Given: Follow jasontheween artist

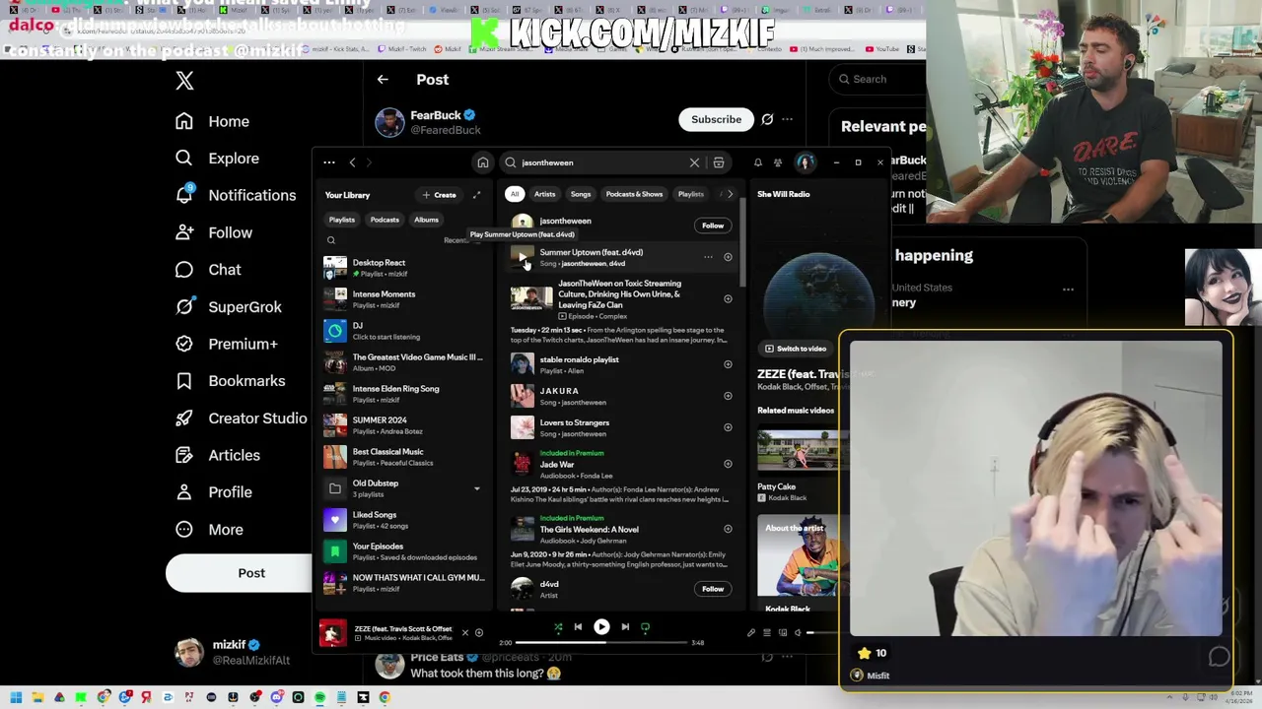Looking at the screenshot, I should (x=713, y=226).
